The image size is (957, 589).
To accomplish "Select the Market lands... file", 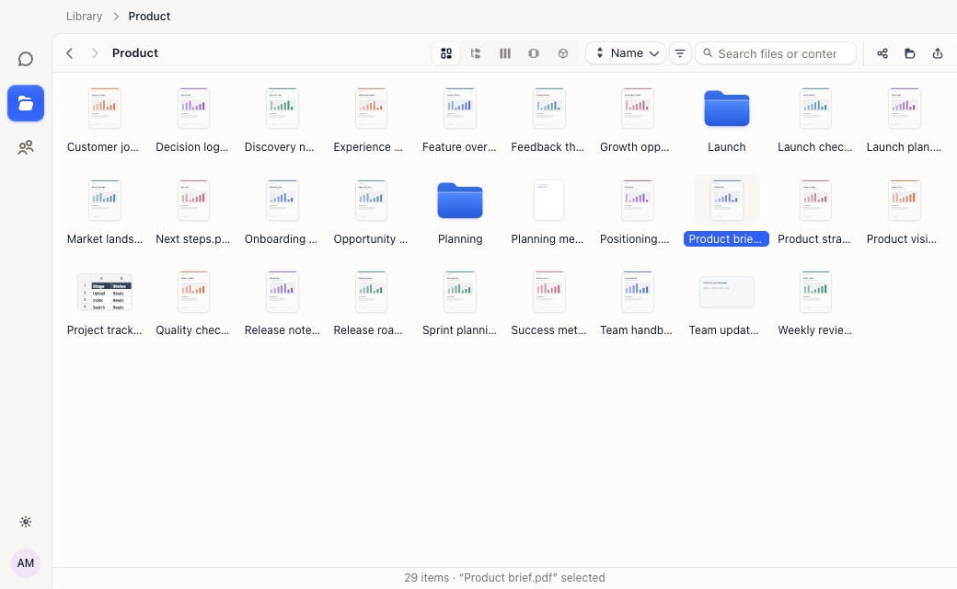I will 104,213.
